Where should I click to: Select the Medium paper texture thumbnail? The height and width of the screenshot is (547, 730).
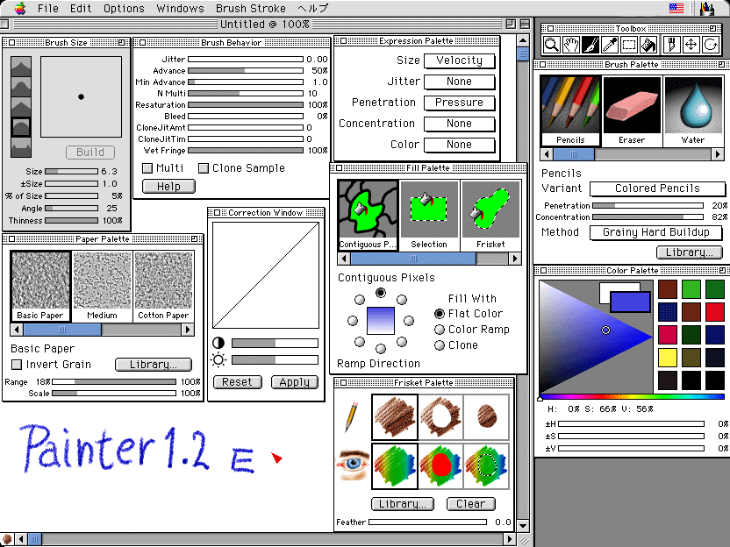[x=102, y=286]
